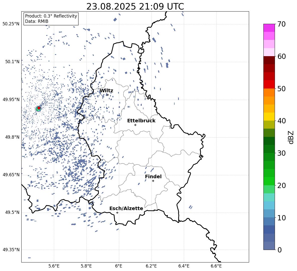Image resolution: width=297 pixels, height=271 pixels.
Task: Click the 6.4°E longitude label
Action: [x=184, y=266]
